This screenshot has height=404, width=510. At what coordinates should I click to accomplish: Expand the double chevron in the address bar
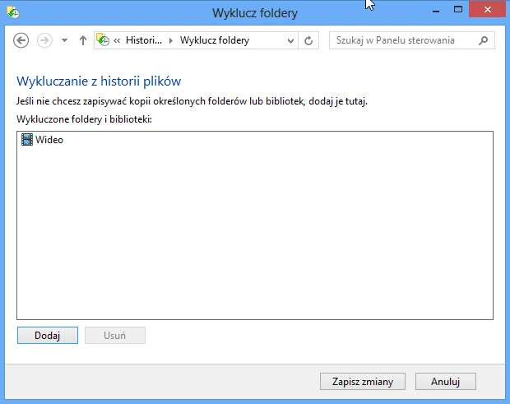tap(118, 40)
